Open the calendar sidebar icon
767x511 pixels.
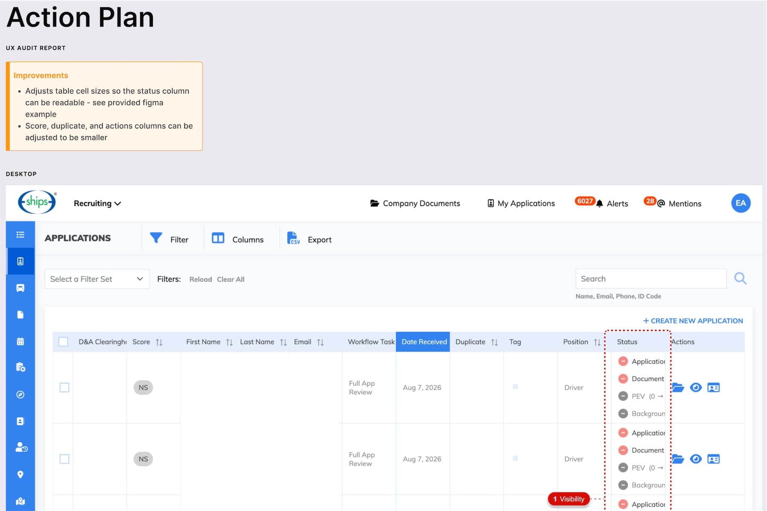click(x=20, y=341)
